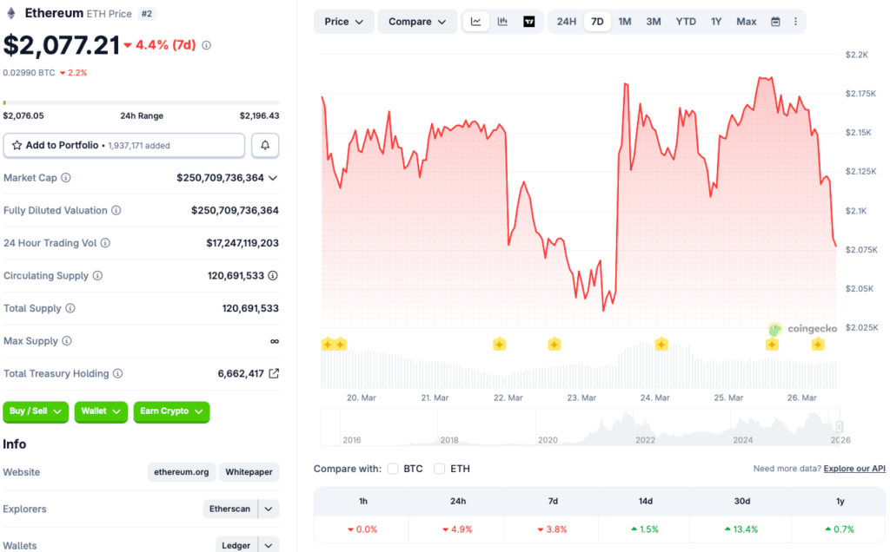Click info icon next to Circulating Supply value

(273, 276)
